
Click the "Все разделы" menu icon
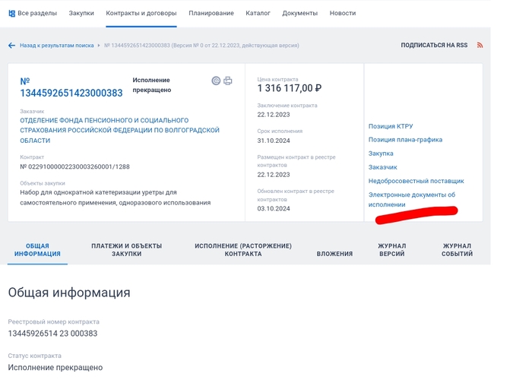click(x=11, y=14)
